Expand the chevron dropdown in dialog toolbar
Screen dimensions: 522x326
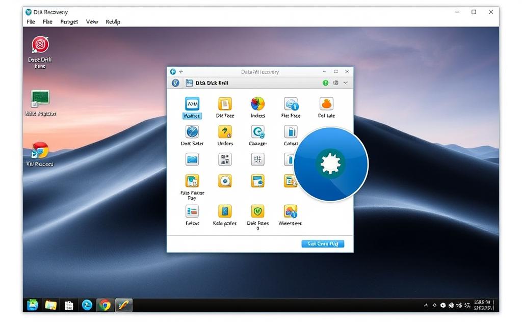coord(346,83)
